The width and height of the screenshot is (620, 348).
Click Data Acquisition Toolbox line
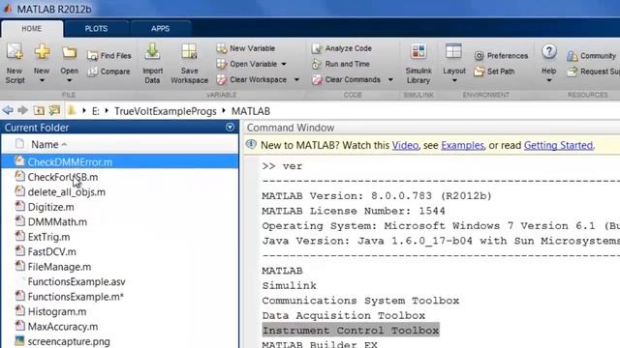[343, 316]
